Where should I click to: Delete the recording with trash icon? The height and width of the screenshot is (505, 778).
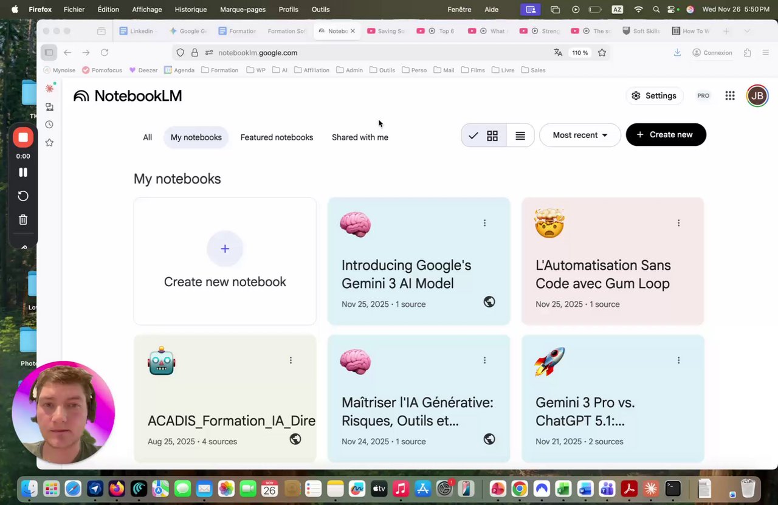[x=23, y=219]
